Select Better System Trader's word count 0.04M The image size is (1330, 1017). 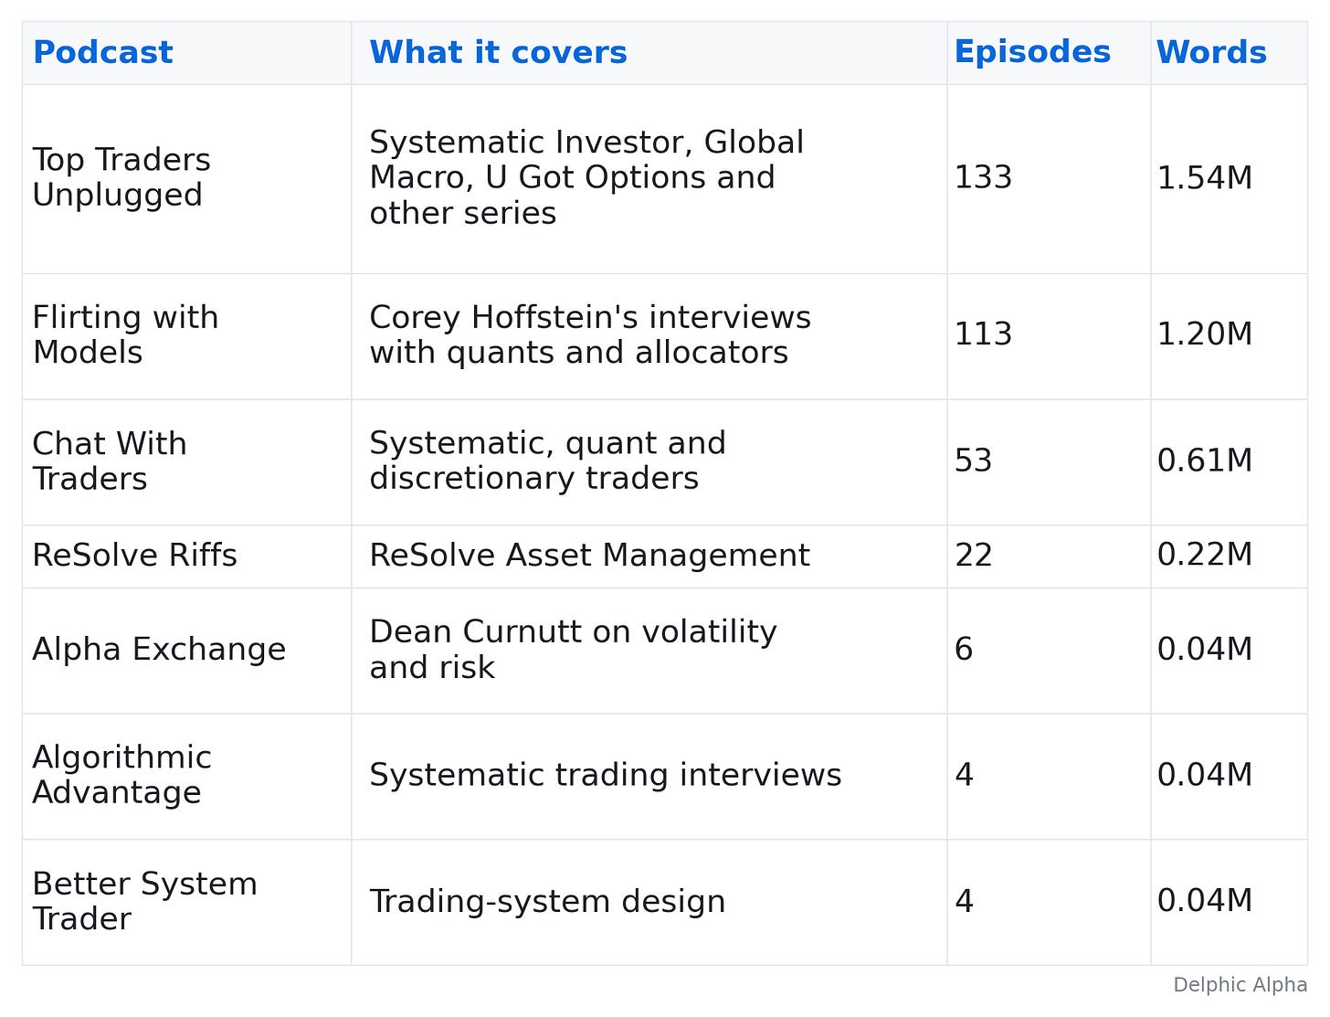point(1204,901)
